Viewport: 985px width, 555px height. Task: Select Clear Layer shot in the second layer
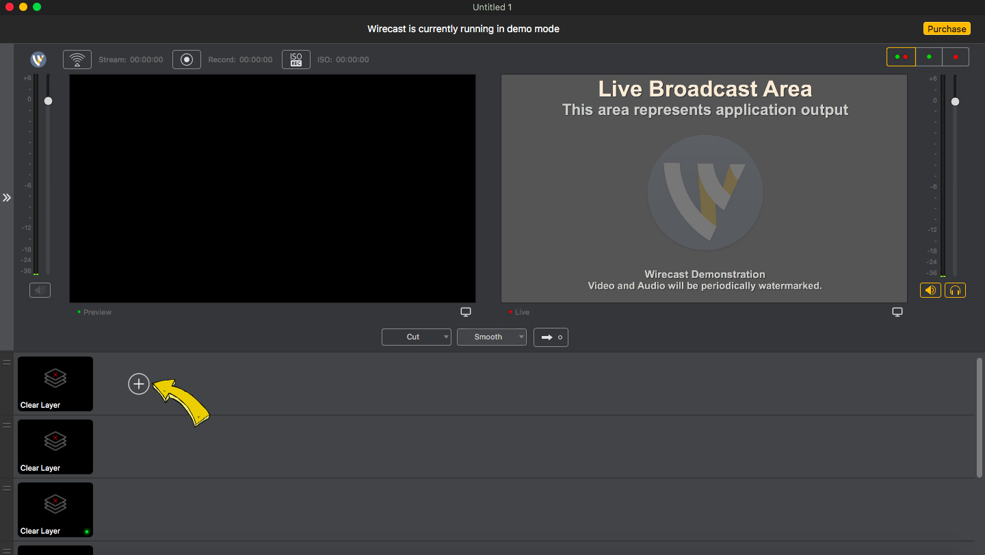coord(55,447)
